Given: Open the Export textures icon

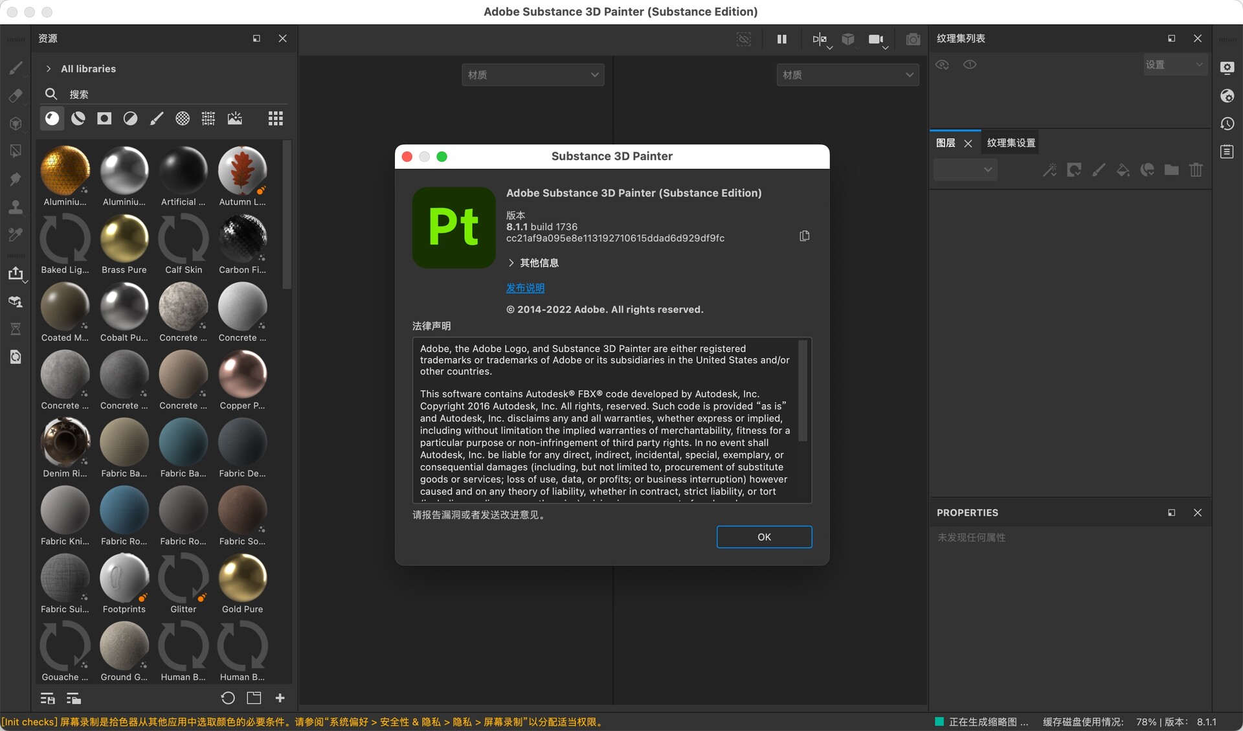Looking at the screenshot, I should pos(16,274).
